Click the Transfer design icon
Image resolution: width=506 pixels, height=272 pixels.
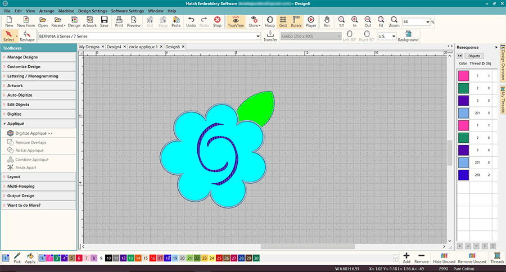coord(270,37)
